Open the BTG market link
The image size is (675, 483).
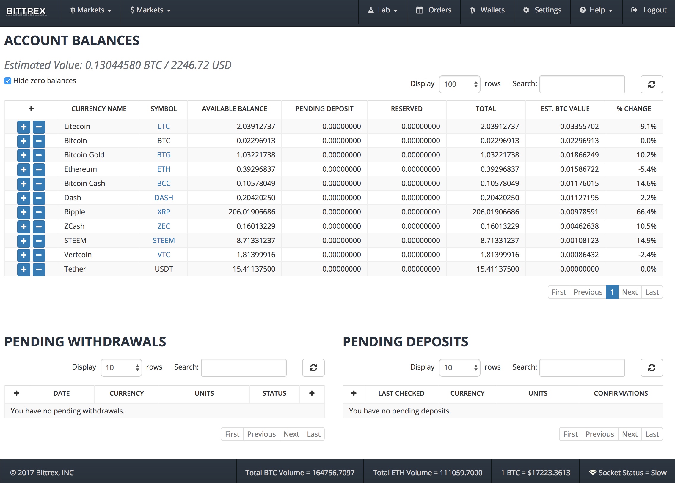(164, 155)
